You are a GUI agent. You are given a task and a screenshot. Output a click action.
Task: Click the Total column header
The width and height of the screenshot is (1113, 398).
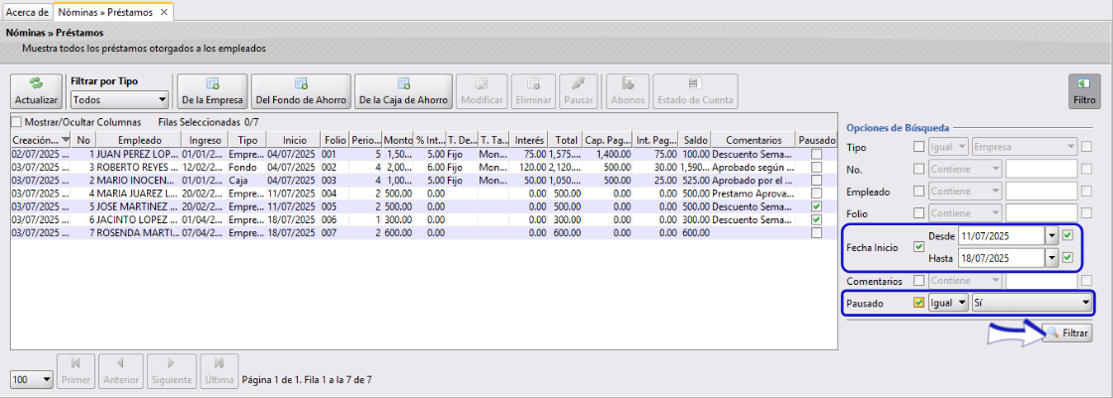(567, 140)
